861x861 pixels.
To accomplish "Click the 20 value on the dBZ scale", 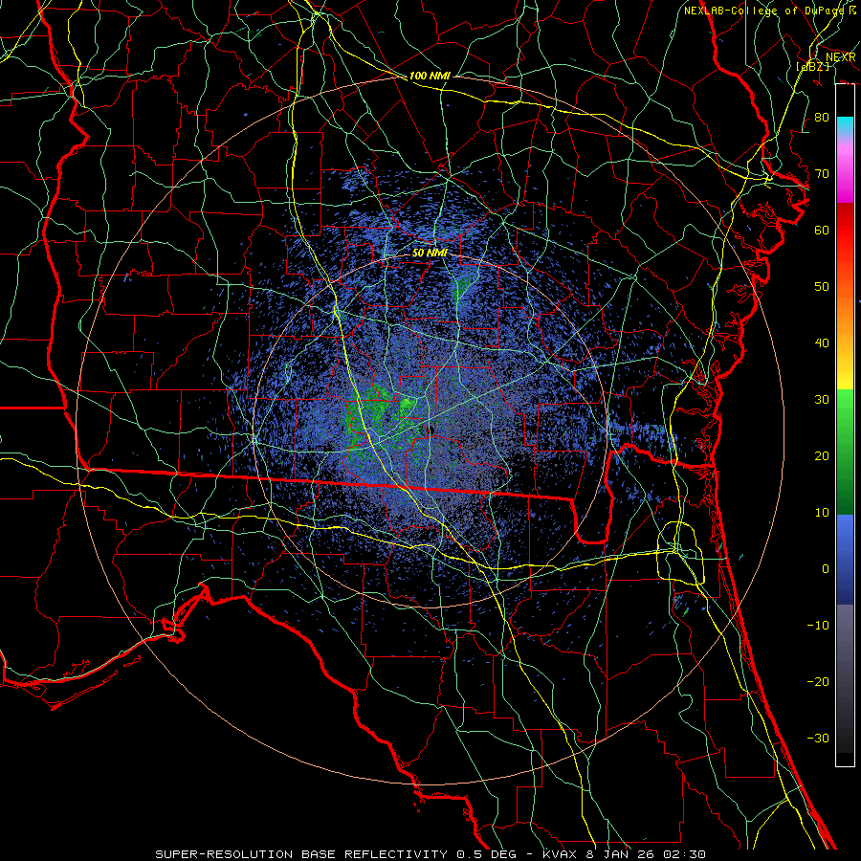I will point(822,456).
